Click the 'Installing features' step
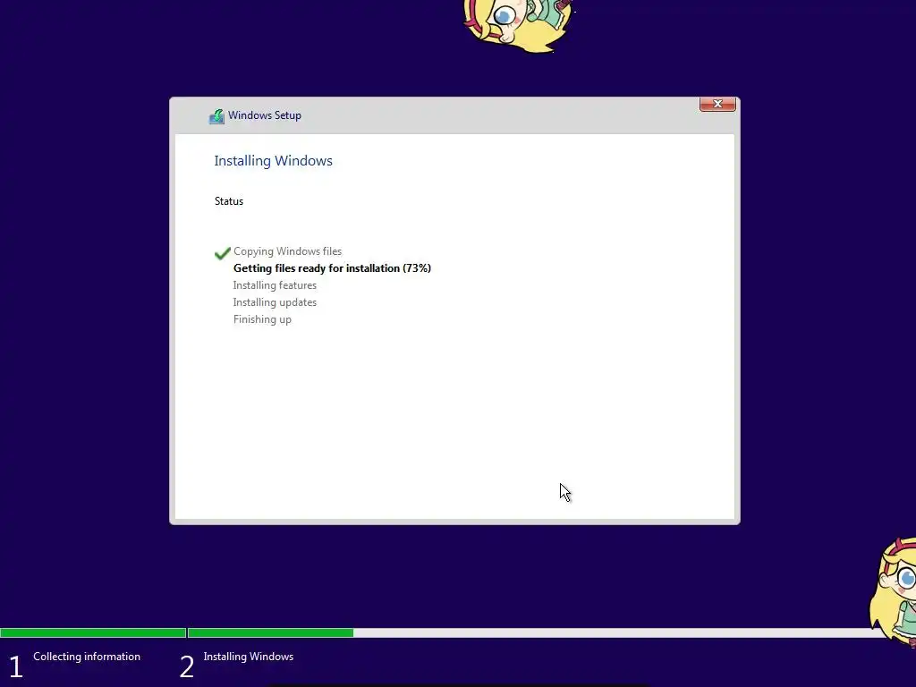 (x=275, y=285)
